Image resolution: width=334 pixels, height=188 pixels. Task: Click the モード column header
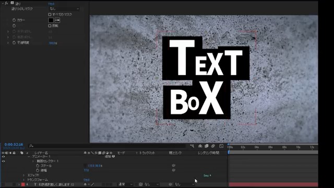coord(121,153)
